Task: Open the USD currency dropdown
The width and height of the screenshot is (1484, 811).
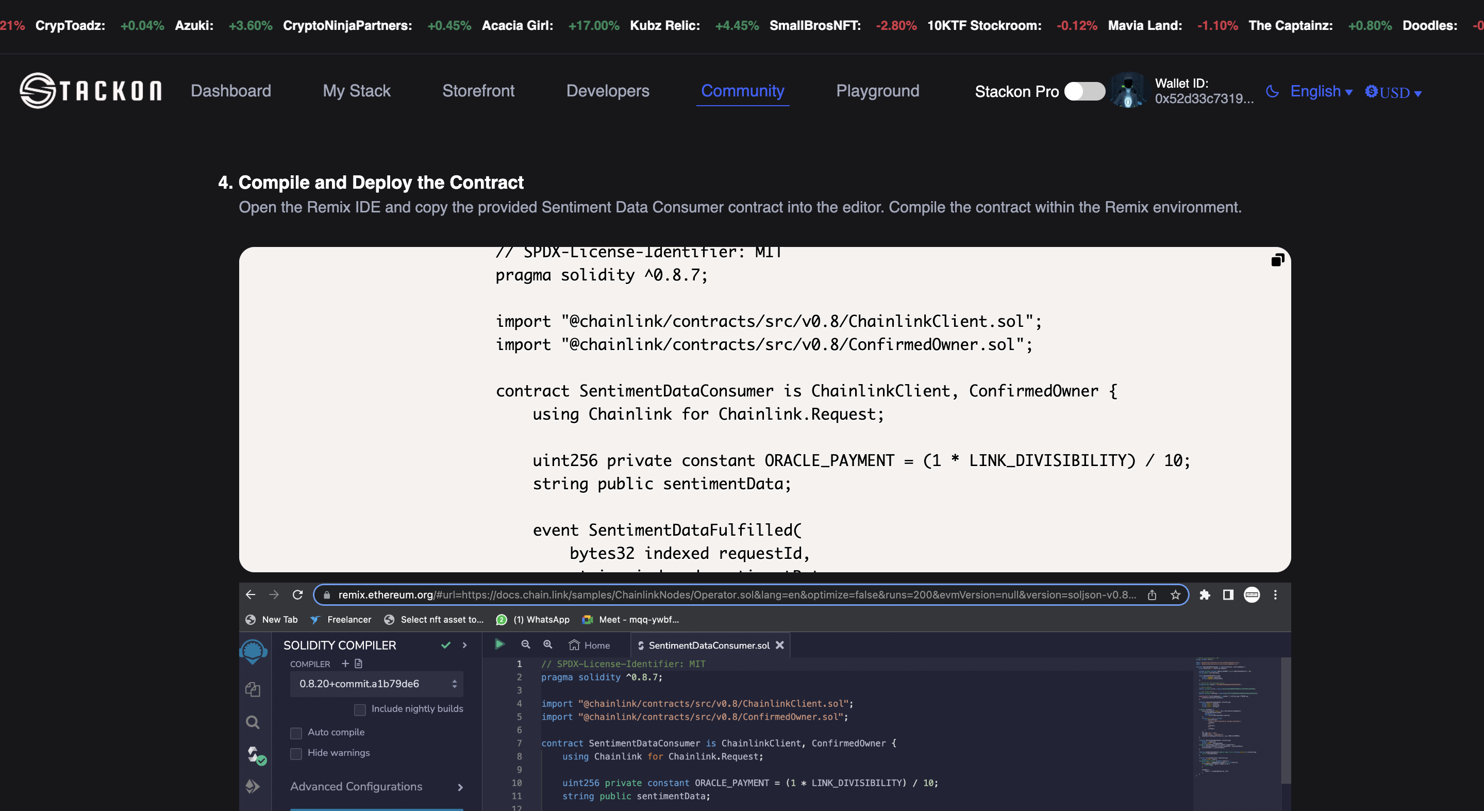Action: 1394,92
